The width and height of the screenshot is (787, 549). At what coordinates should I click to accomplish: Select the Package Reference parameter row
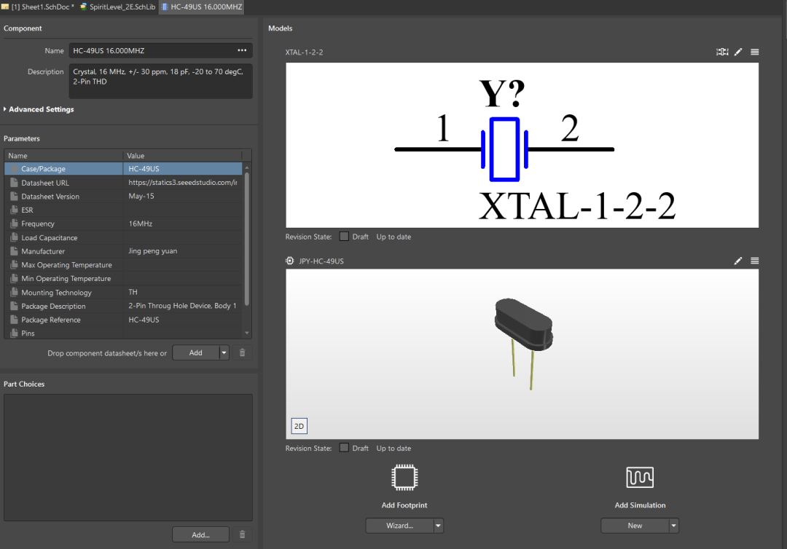pos(123,320)
